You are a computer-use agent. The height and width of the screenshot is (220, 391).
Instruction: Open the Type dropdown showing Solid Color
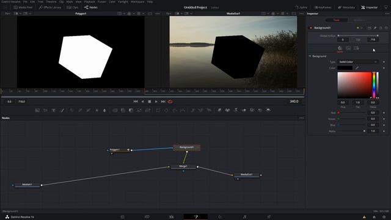tap(358, 62)
